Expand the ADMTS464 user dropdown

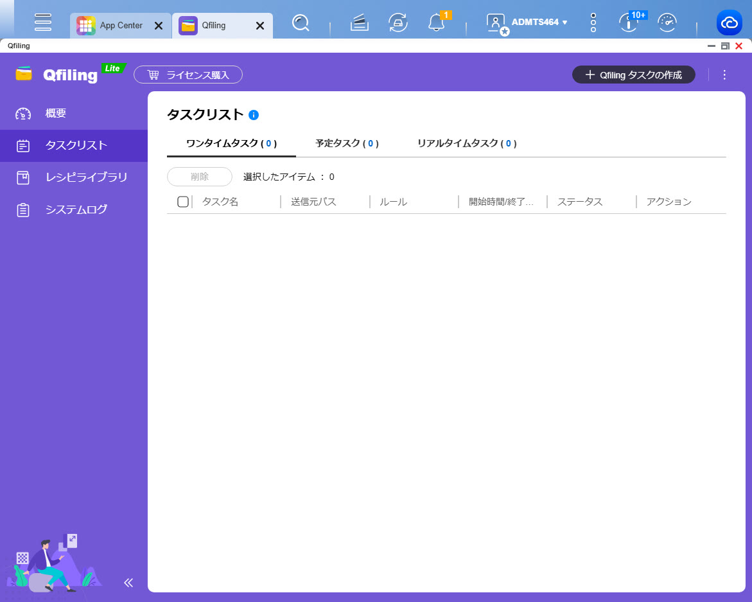point(539,22)
